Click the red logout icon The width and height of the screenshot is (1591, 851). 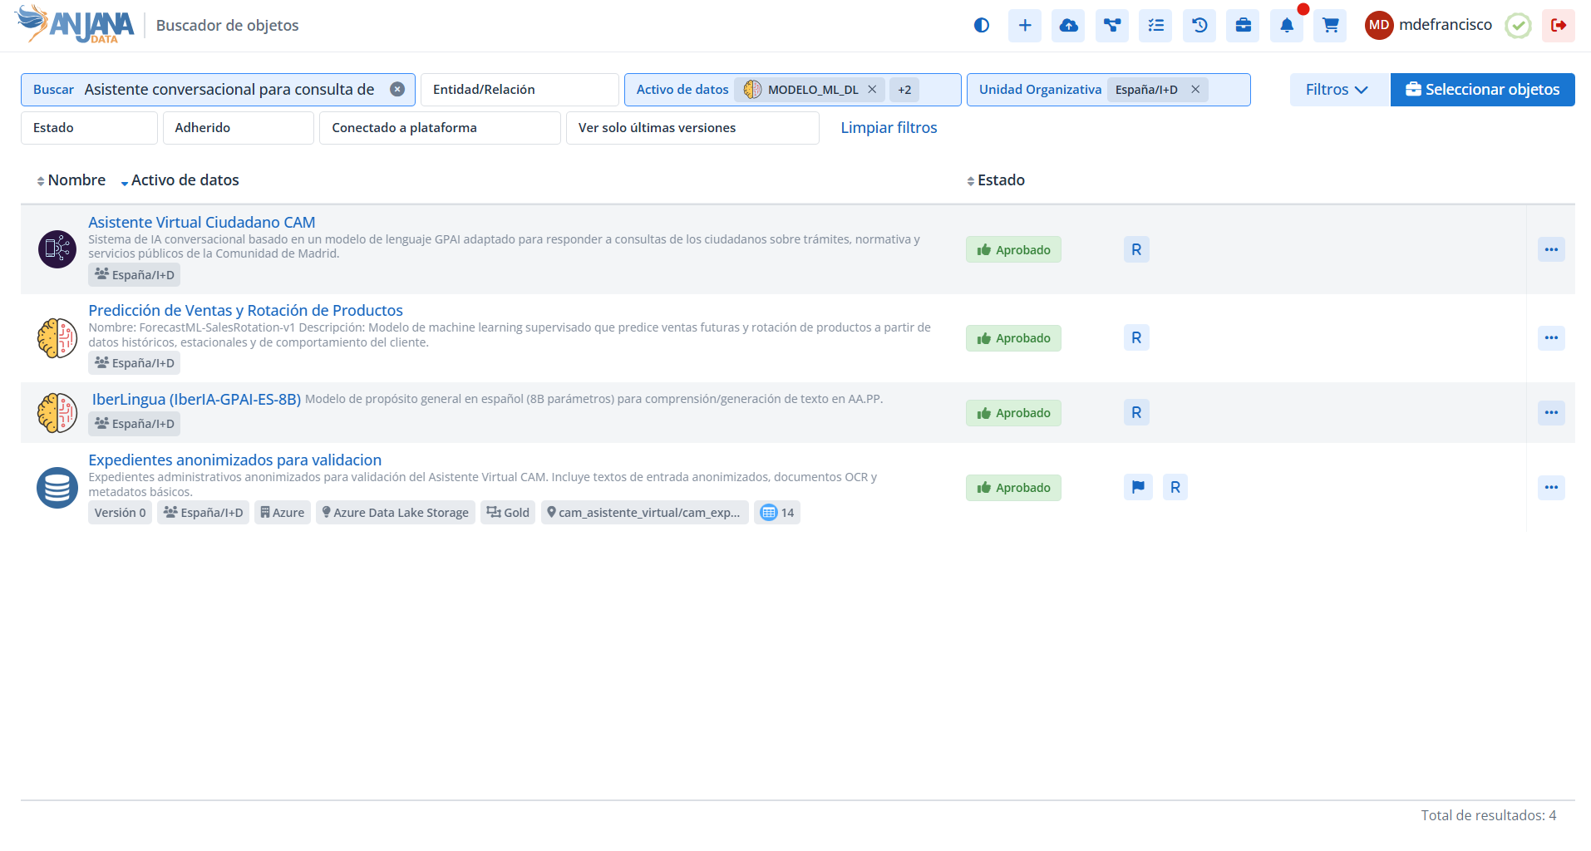pyautogui.click(x=1559, y=26)
